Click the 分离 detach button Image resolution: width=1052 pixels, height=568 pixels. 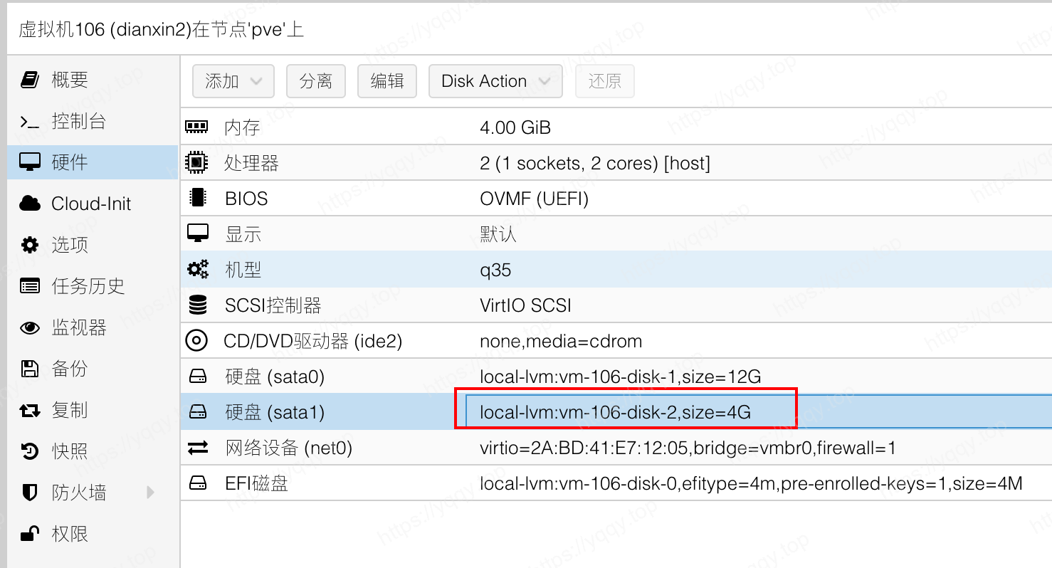click(x=315, y=81)
